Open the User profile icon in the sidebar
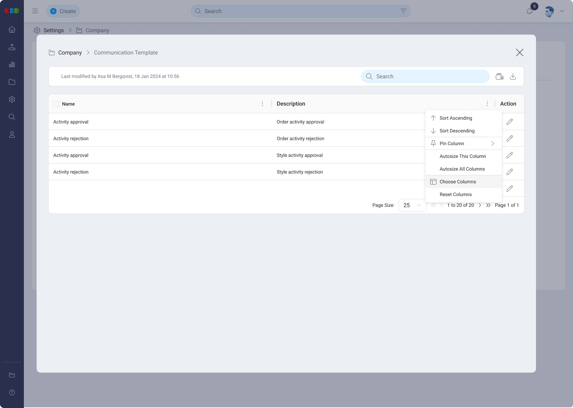Viewport: 573px width, 408px height. 12,134
